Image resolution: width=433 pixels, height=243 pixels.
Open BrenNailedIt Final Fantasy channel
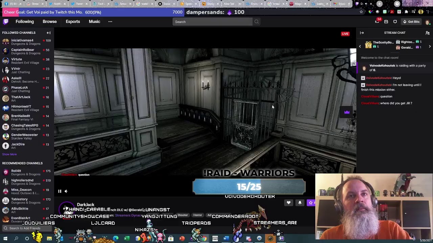[27, 117]
